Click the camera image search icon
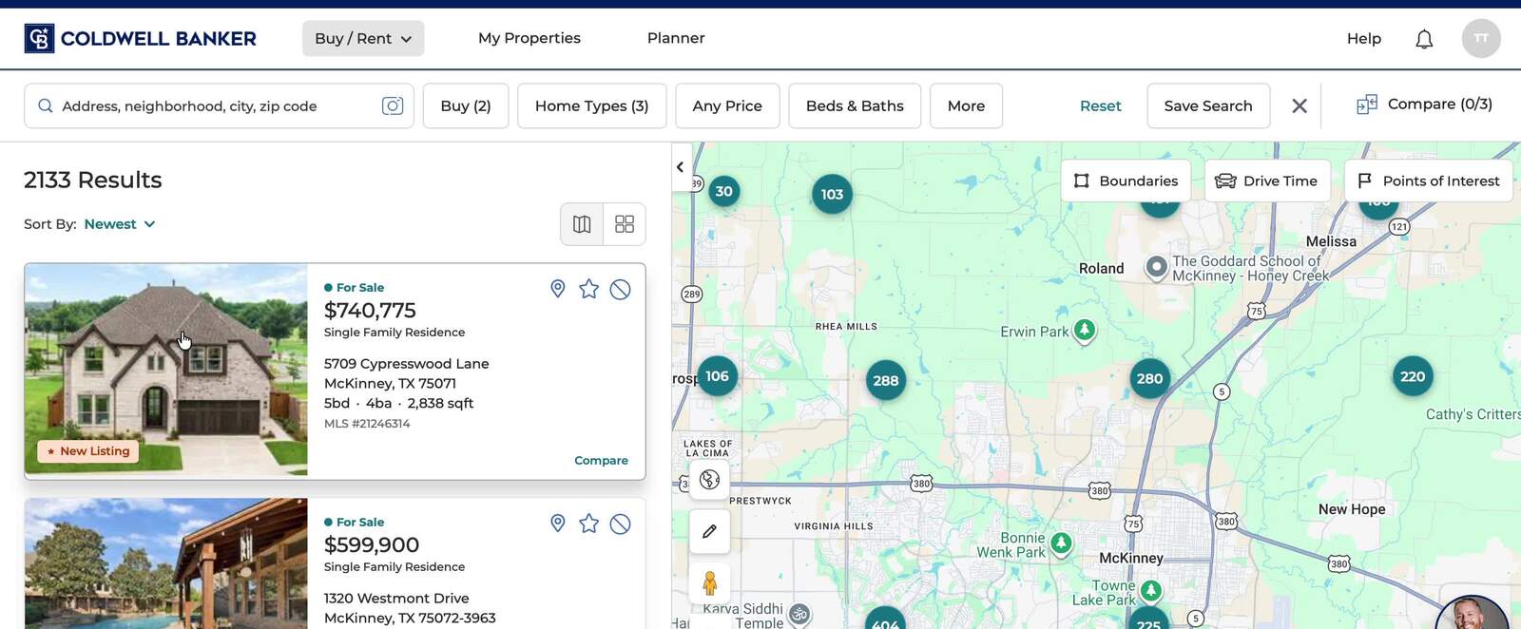Screen dimensions: 1521x629 [393, 105]
